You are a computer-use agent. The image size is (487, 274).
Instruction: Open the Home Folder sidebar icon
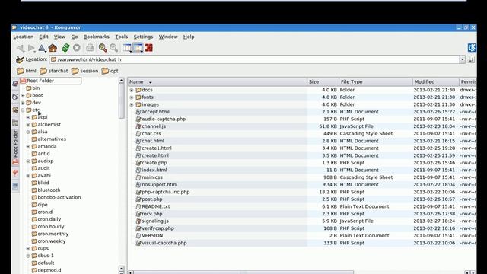tap(15, 110)
